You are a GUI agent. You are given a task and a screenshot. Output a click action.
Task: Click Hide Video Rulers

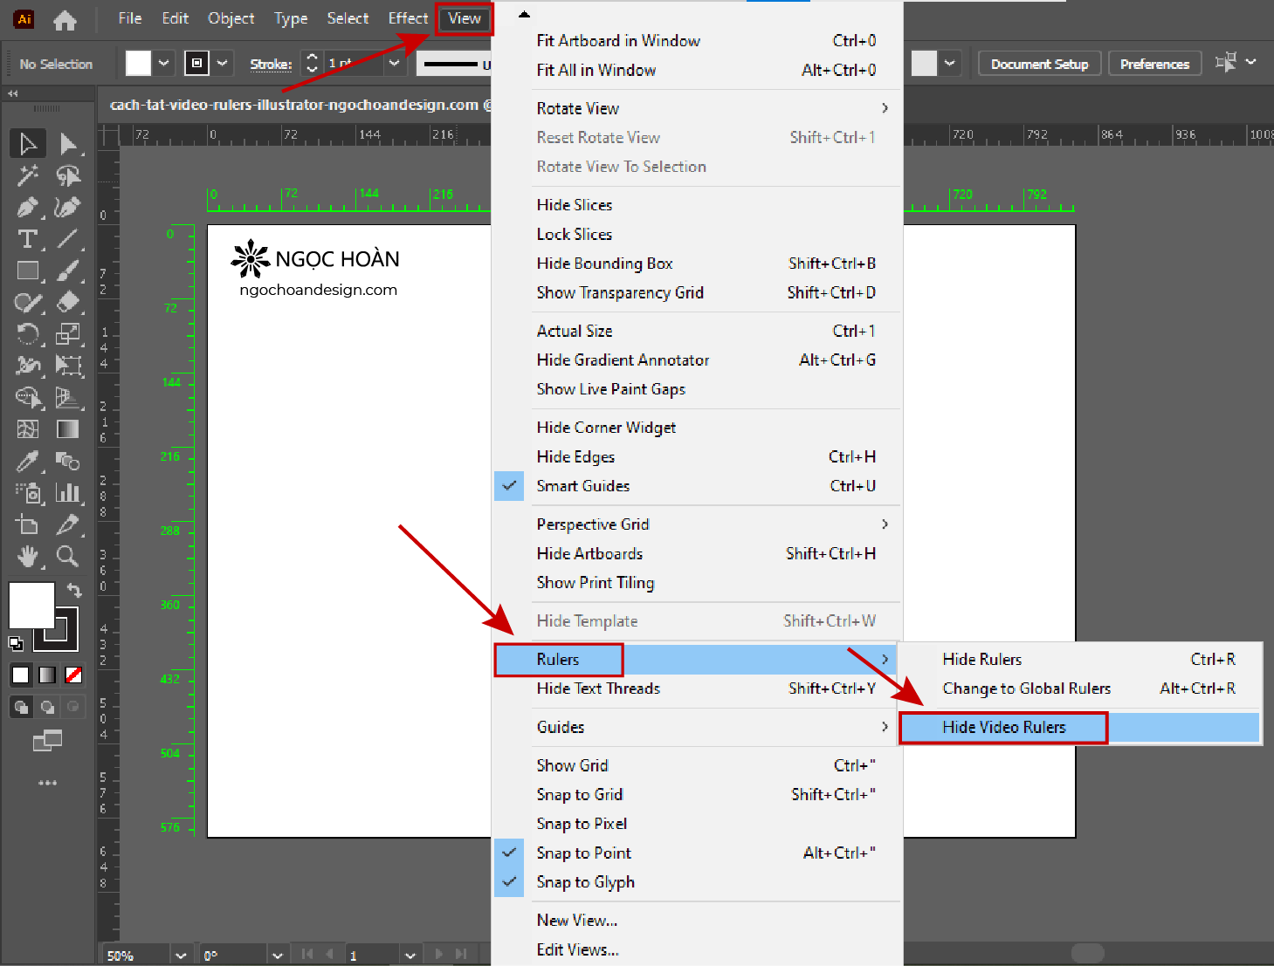click(1004, 727)
